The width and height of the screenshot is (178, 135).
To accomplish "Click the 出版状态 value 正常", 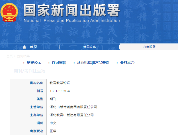I will (x=53, y=131).
